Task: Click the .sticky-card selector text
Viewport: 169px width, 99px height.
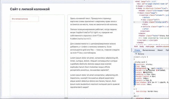Action: pyautogui.click(x=139, y=62)
